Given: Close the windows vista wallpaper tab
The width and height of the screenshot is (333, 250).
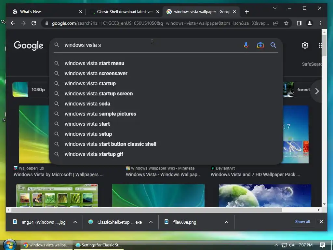Looking at the screenshot, I should [234, 12].
